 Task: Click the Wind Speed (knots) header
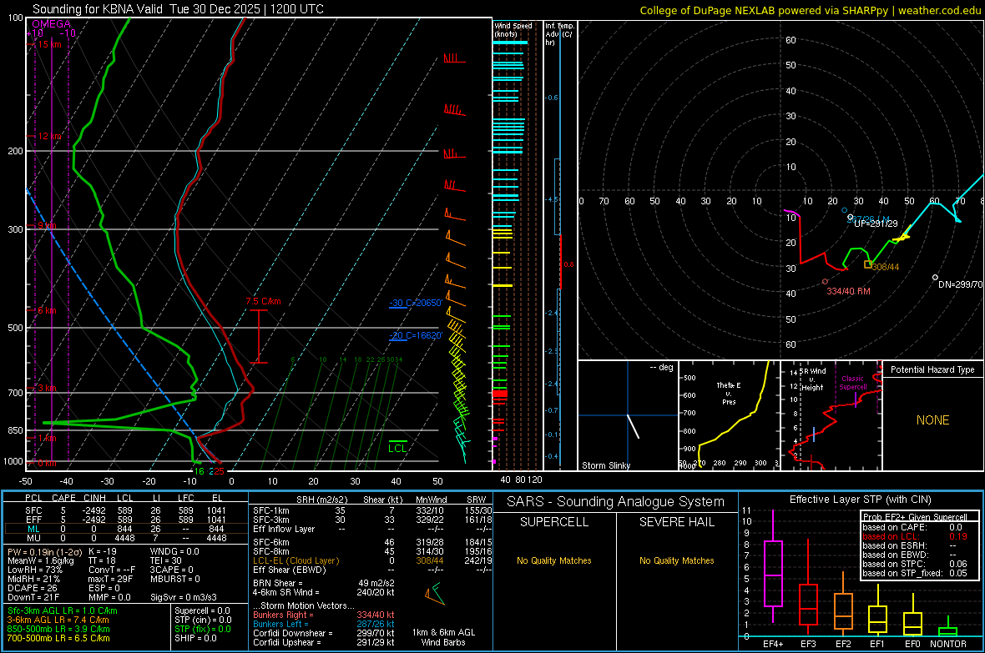coord(513,29)
